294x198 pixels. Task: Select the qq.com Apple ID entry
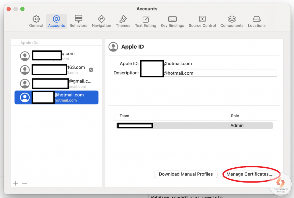click(56, 56)
